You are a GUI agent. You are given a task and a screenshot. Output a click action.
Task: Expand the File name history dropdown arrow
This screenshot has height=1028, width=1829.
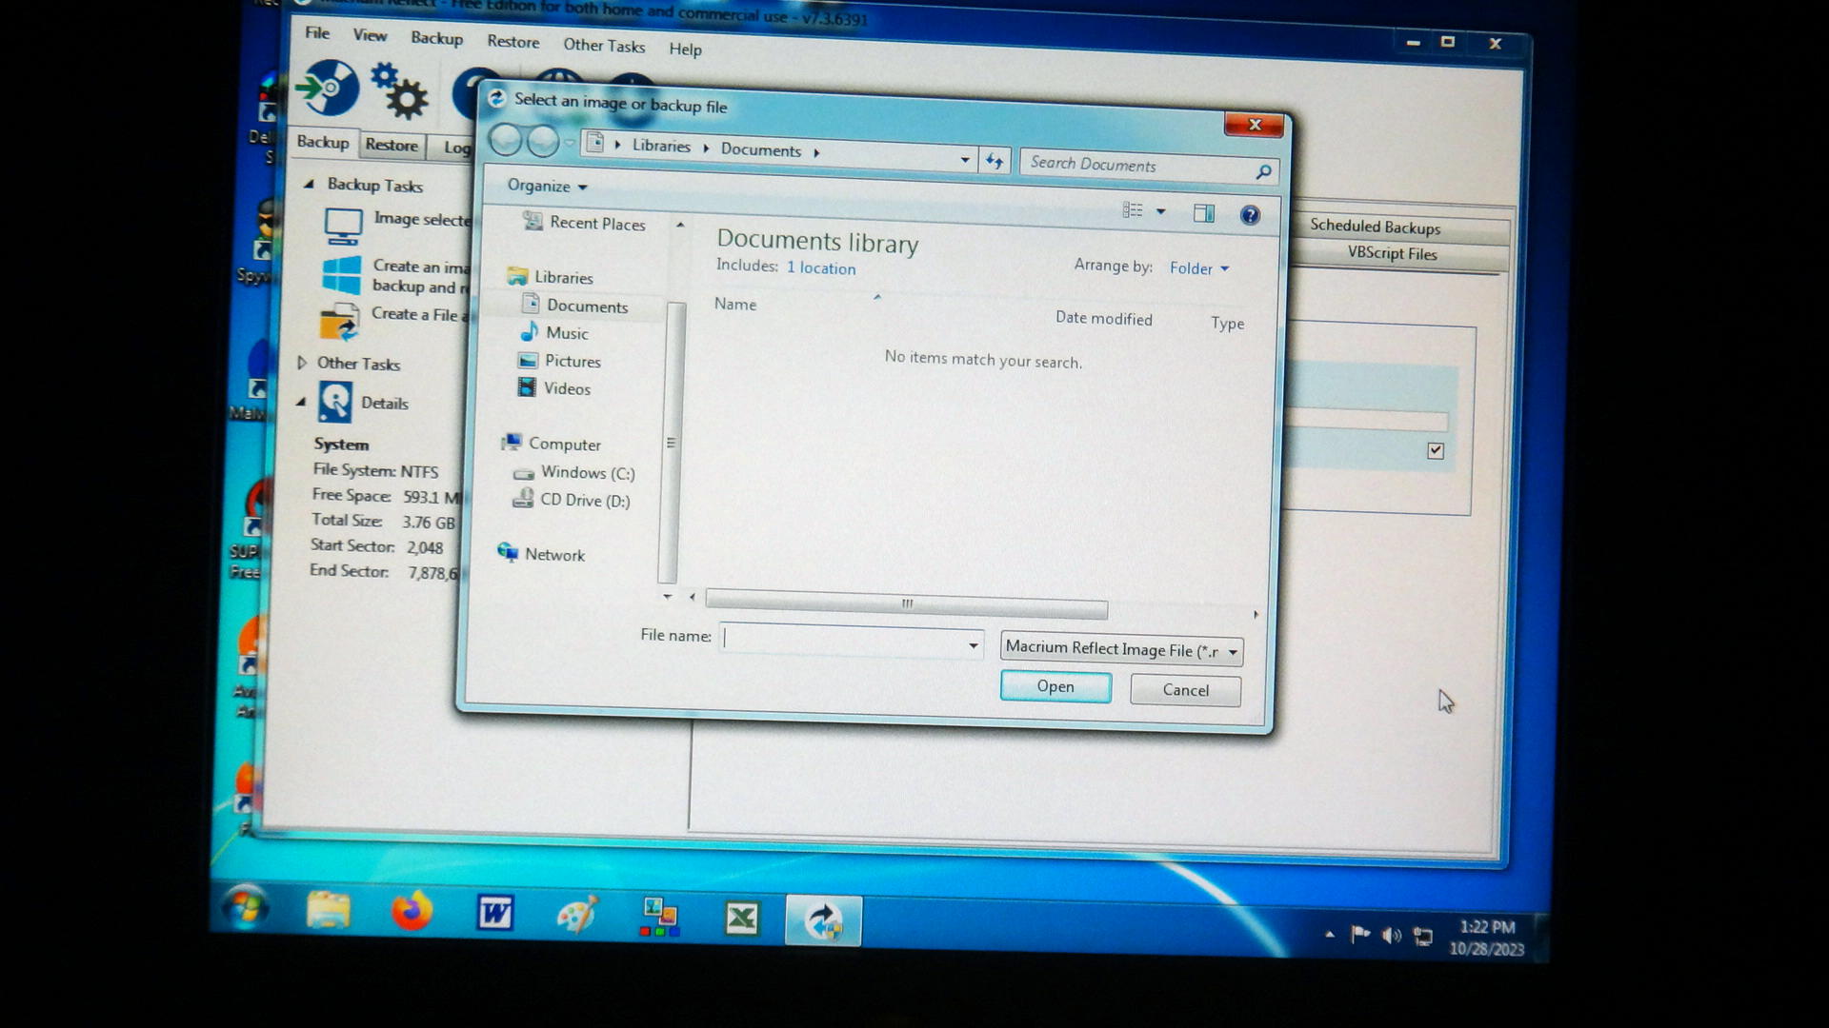pyautogui.click(x=973, y=645)
